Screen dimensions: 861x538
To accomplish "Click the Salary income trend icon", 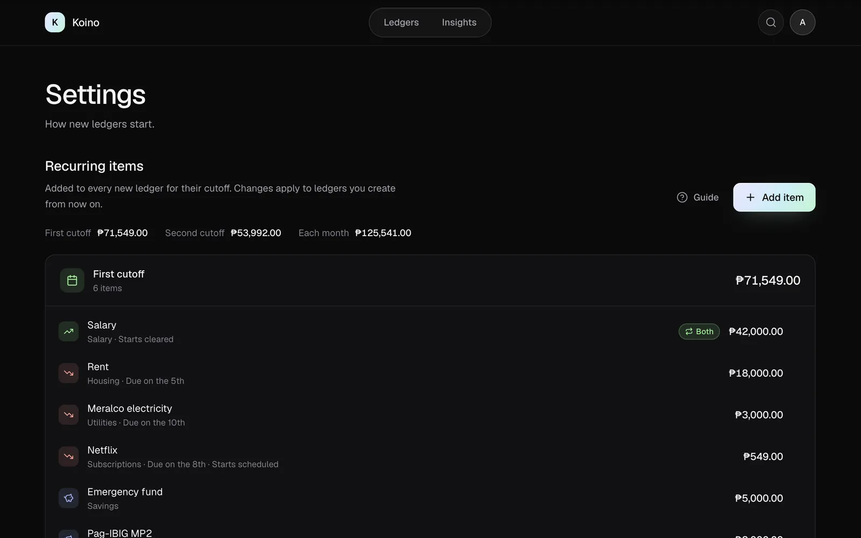I will click(x=68, y=331).
